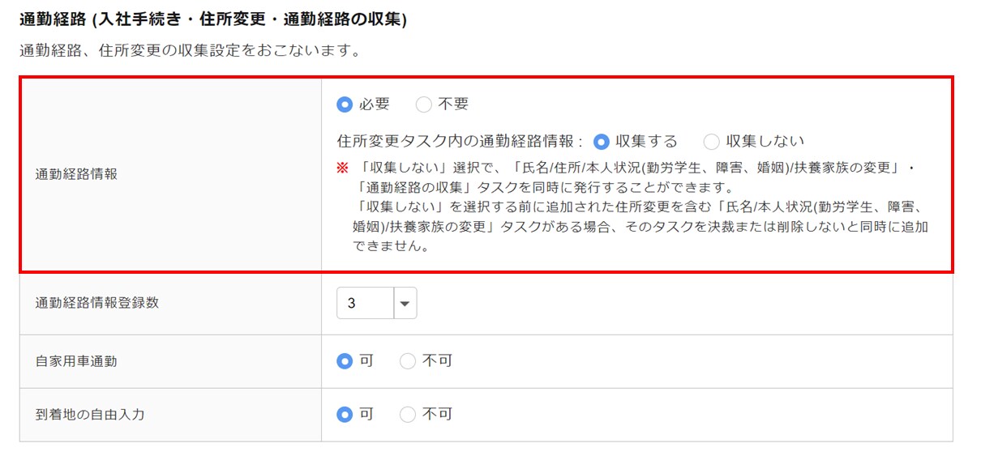Viewport: 981px width, 456px height.
Task: Click the 通勤経路情報 row label
Action: pos(76,174)
